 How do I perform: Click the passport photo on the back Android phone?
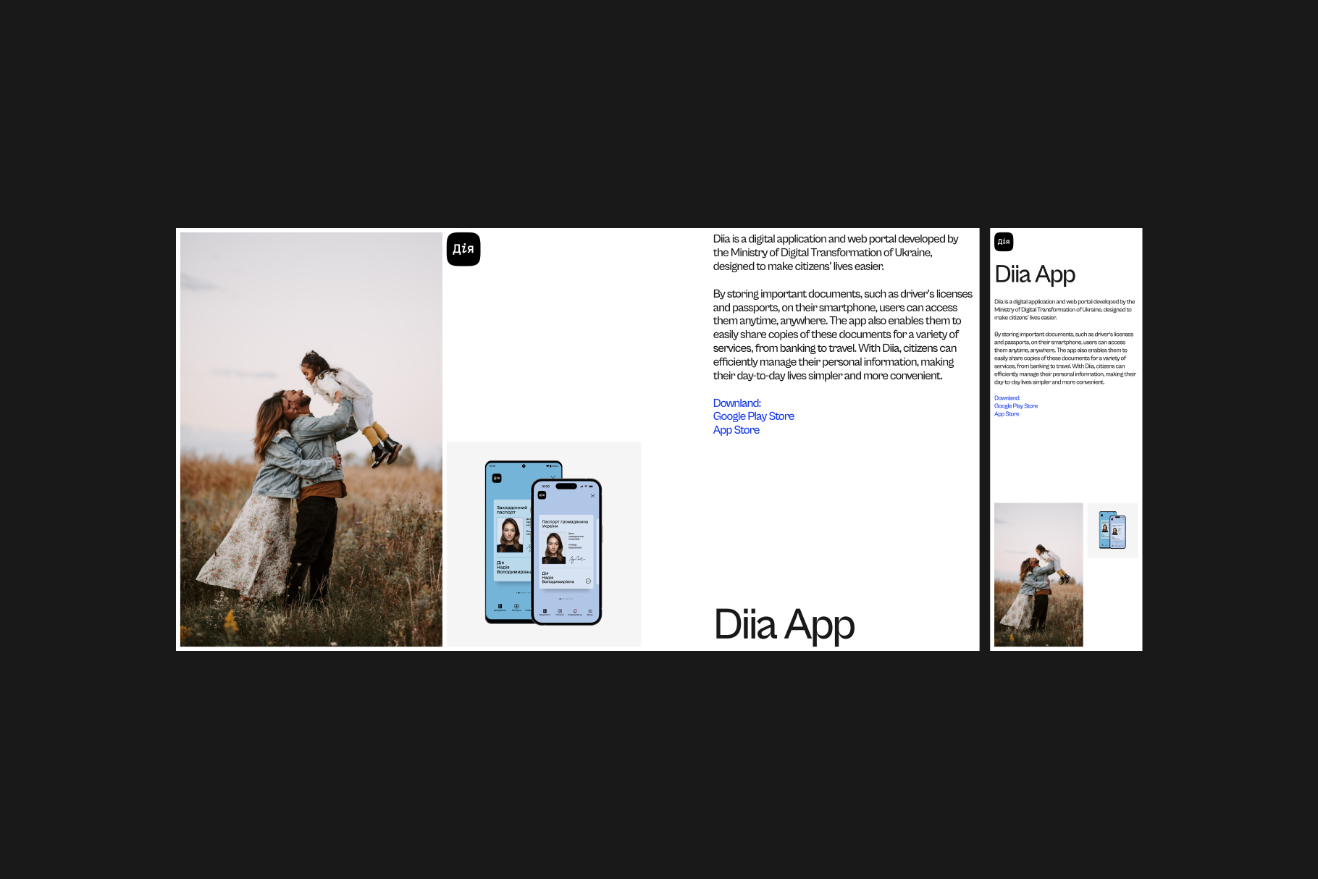[509, 535]
